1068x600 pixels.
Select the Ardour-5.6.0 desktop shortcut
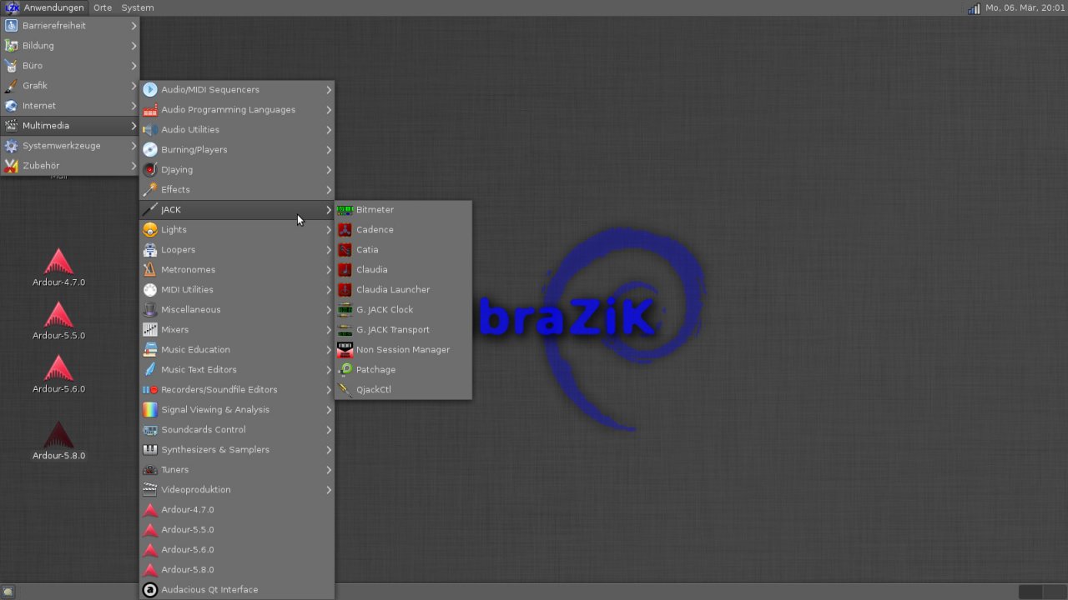(58, 374)
